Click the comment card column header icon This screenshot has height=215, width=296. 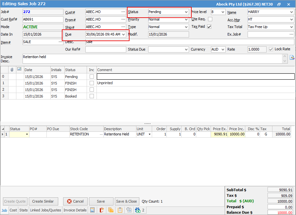pos(19,69)
